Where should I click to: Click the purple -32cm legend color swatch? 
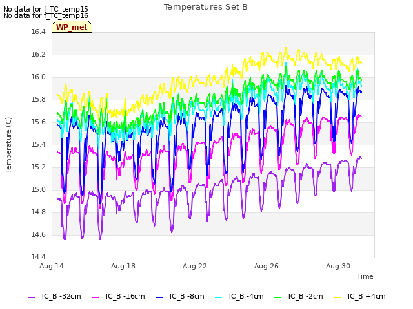(31, 297)
